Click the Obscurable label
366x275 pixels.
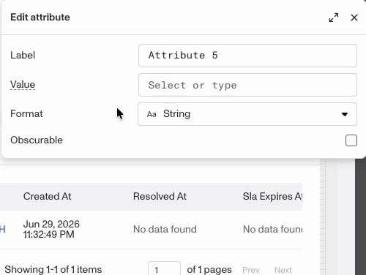click(x=37, y=140)
